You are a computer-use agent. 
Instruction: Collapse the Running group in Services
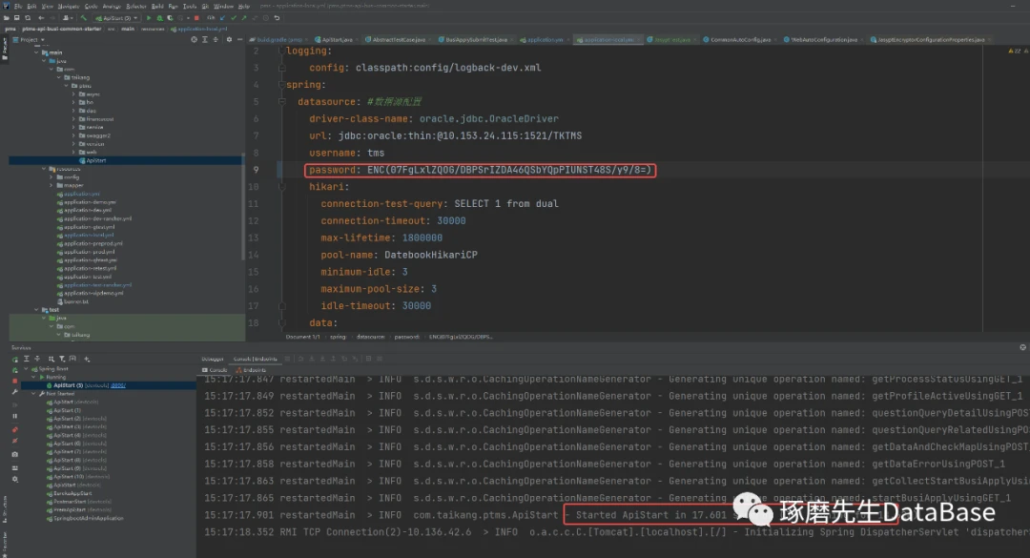[34, 378]
